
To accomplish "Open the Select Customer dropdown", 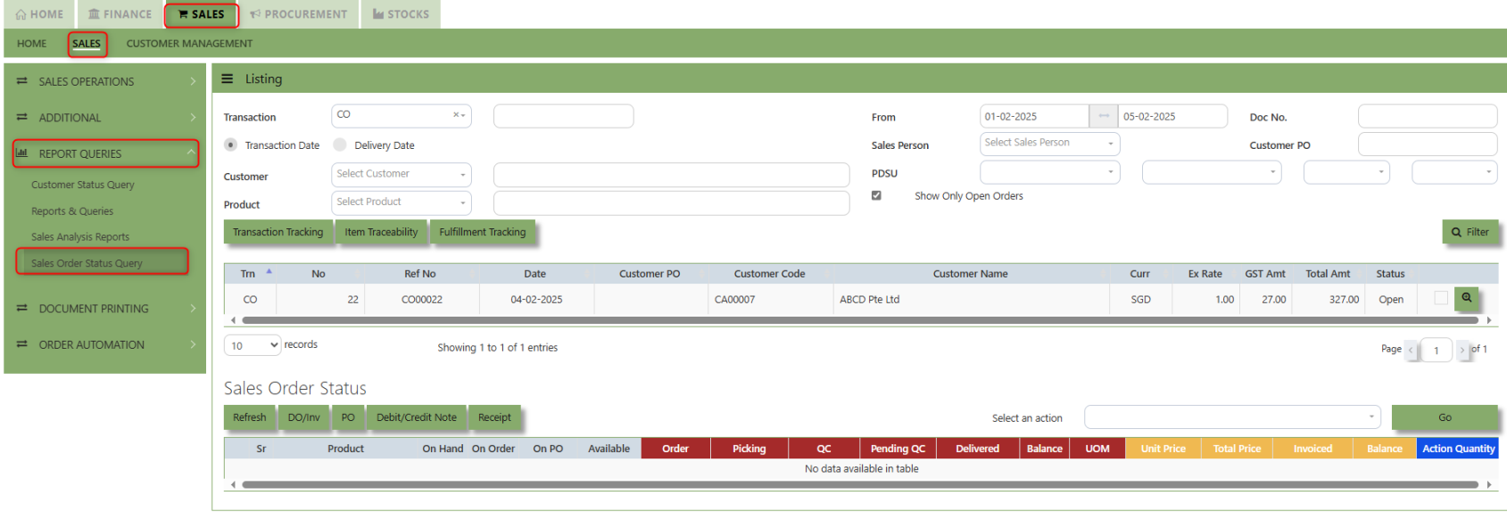I will point(402,175).
